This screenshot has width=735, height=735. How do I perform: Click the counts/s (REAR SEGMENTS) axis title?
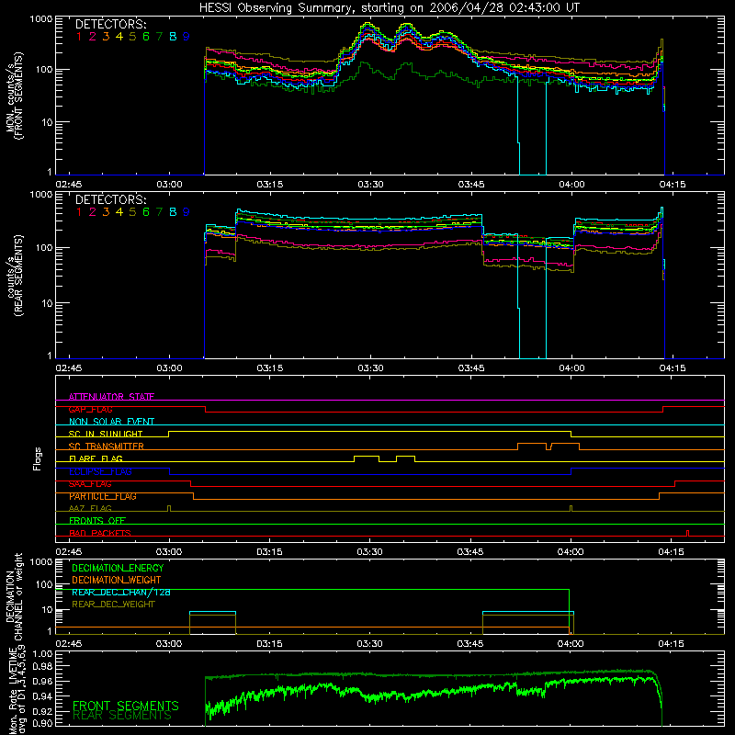pyautogui.click(x=14, y=275)
